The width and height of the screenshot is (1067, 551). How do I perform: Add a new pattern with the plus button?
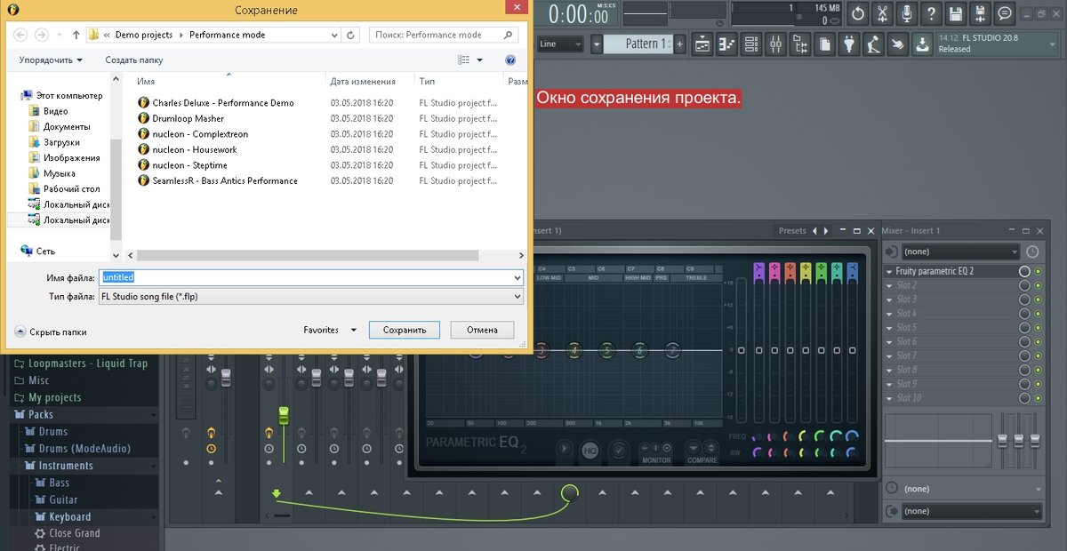click(680, 44)
